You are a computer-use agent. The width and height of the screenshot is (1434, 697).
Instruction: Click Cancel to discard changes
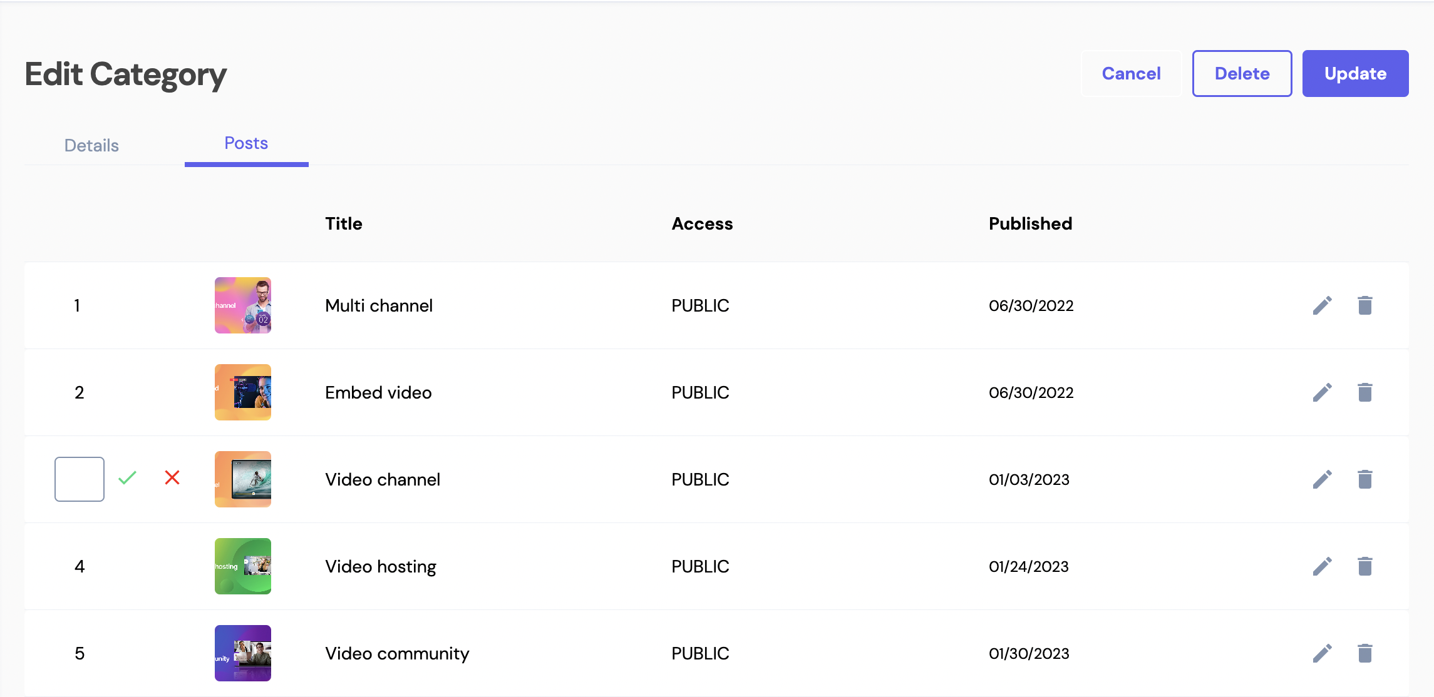1132,73
